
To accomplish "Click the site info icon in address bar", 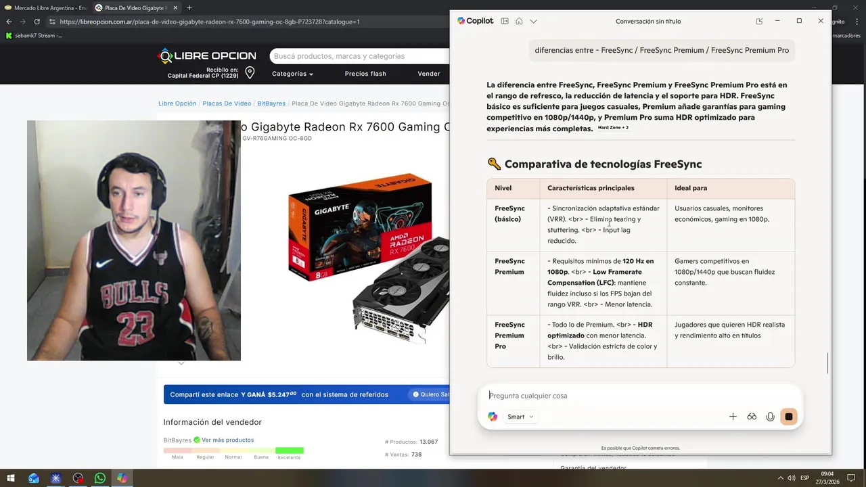I will 53,22.
